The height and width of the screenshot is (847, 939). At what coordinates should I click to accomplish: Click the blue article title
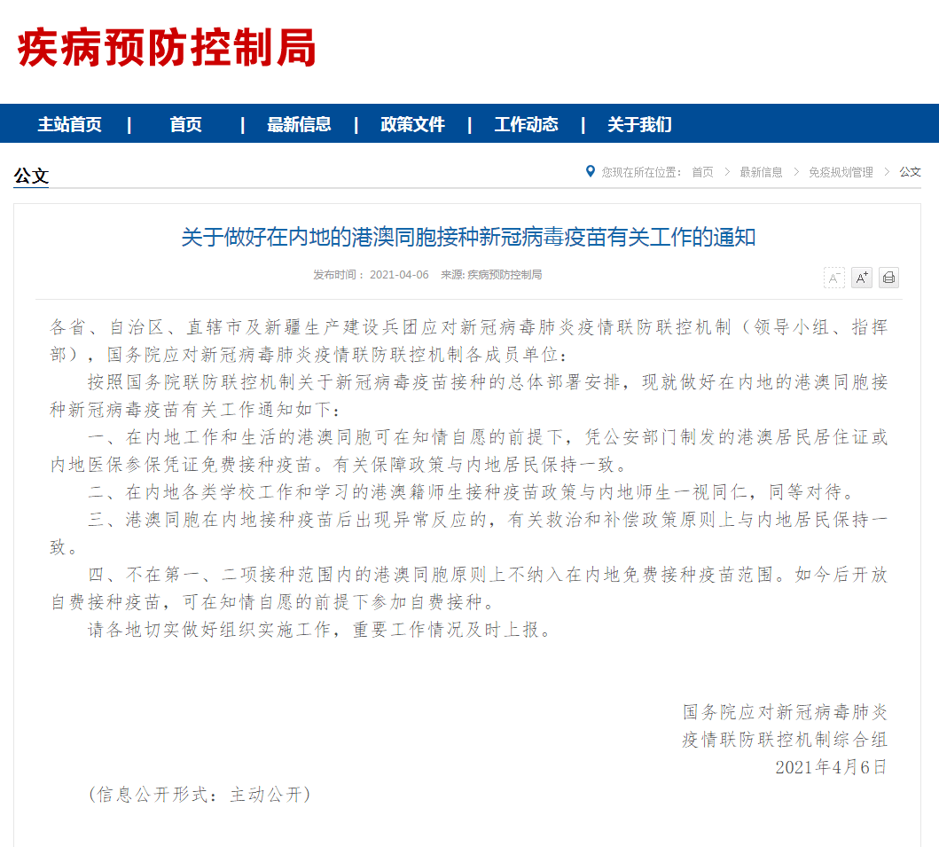[x=468, y=237]
